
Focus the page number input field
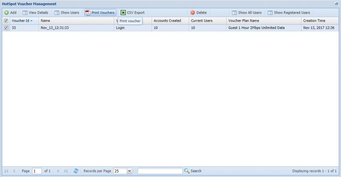coord(37,171)
